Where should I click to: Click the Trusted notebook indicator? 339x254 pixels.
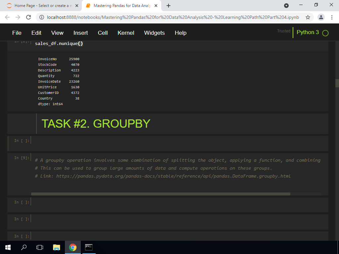284,31
